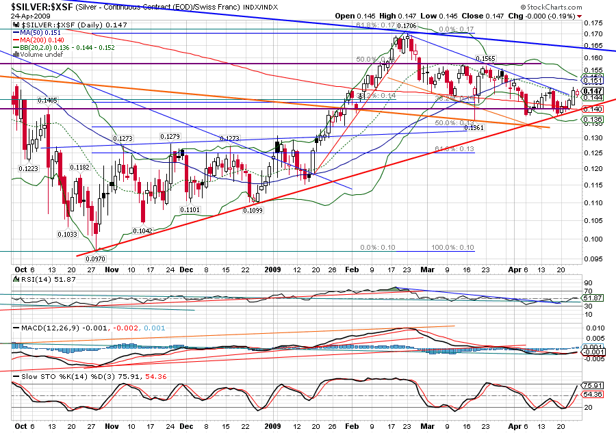The width and height of the screenshot is (616, 433).
Task: Click the Slow STO %K(14) panel icon
Action: pos(5,375)
